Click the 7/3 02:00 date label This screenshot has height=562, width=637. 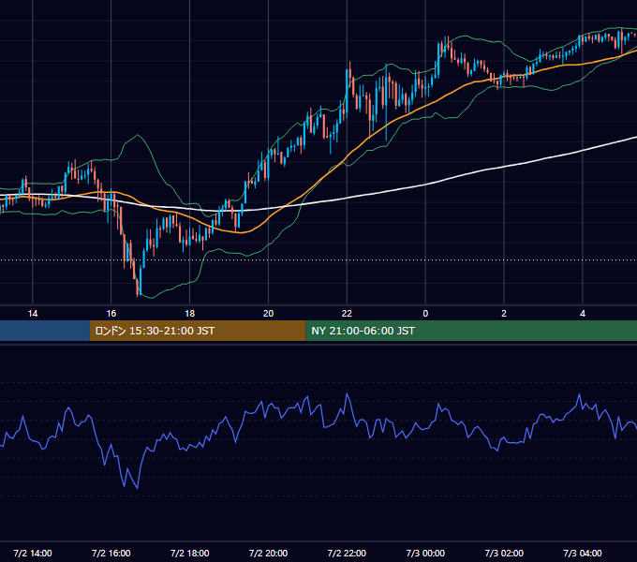(504, 553)
